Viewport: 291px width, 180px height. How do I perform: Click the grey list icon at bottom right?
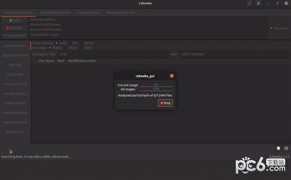tap(286, 148)
